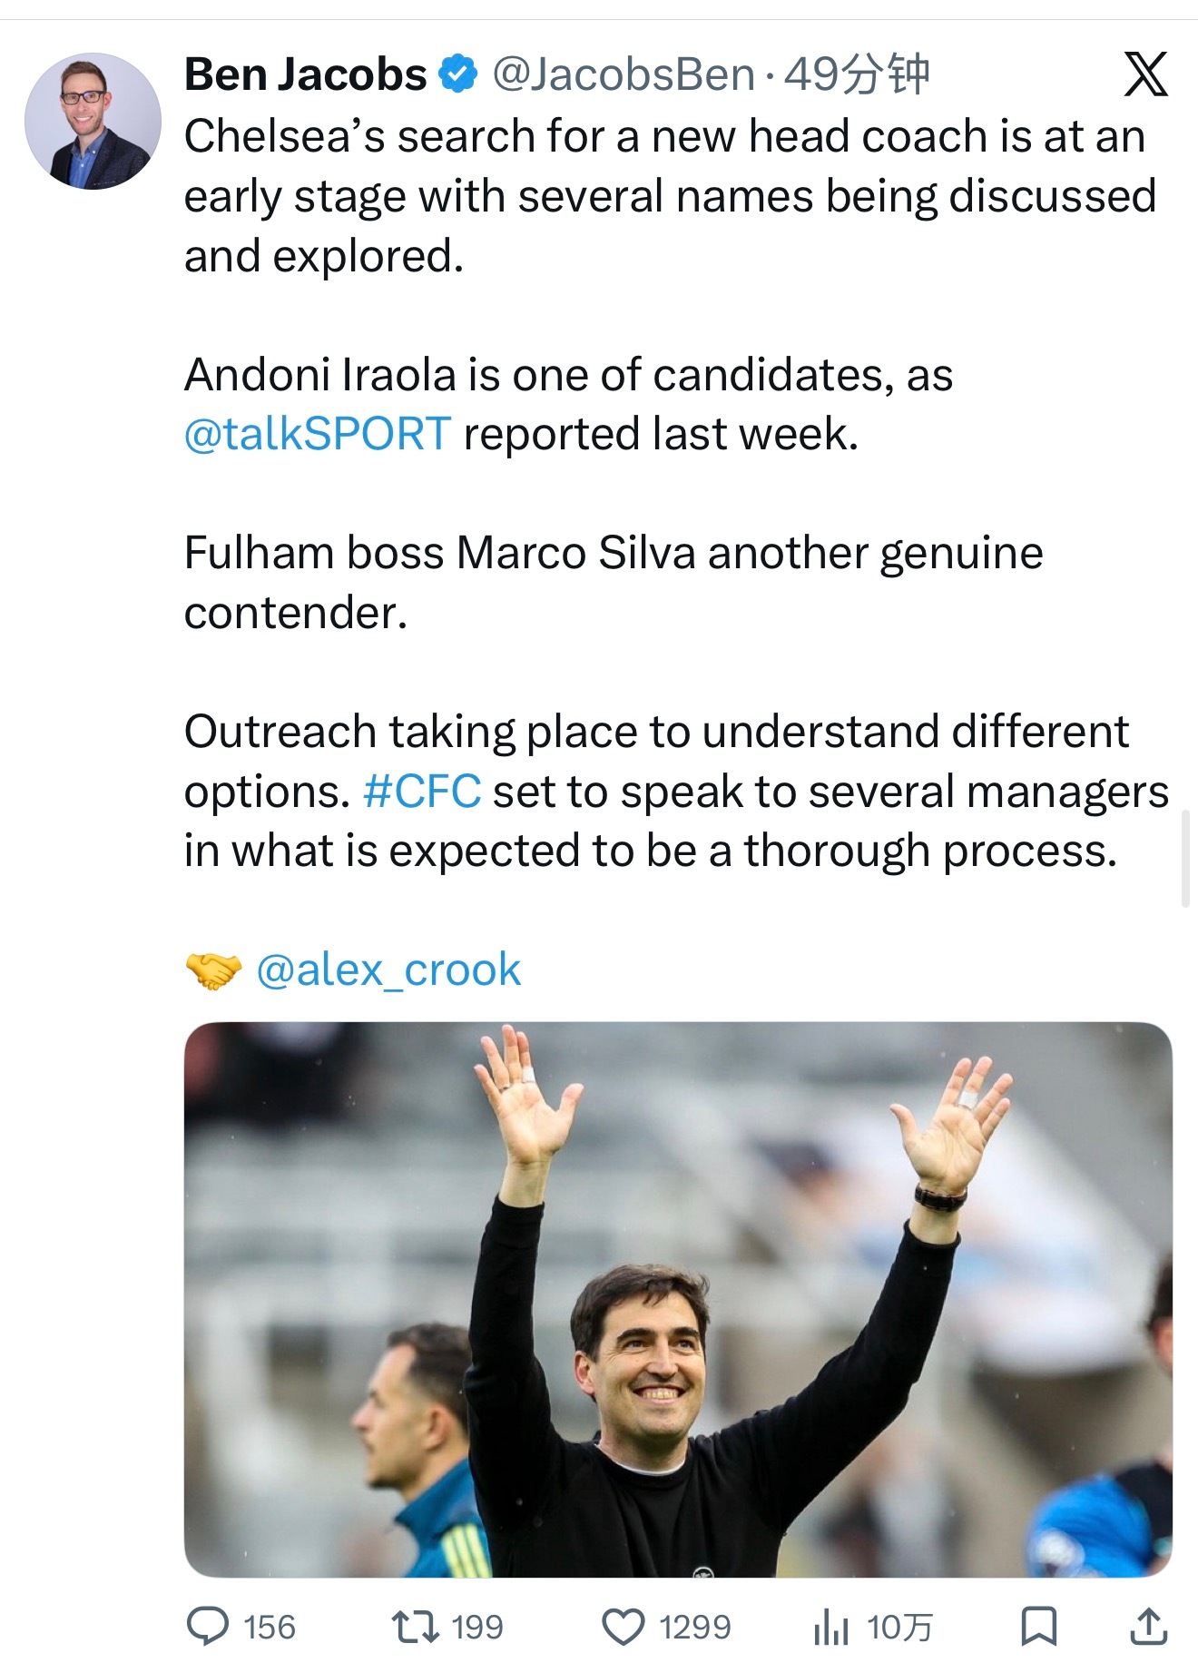This screenshot has width=1198, height=1663.
Task: Click the 49分钟 timestamp
Action: point(857,74)
